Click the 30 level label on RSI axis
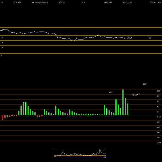 tap(2, 48)
